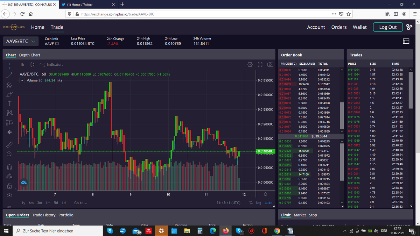
Task: Select the Stop order tab
Action: [x=313, y=215]
